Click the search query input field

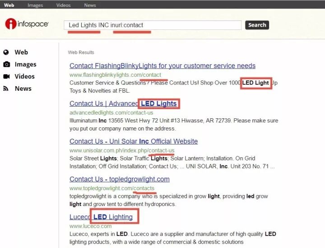click(x=153, y=25)
